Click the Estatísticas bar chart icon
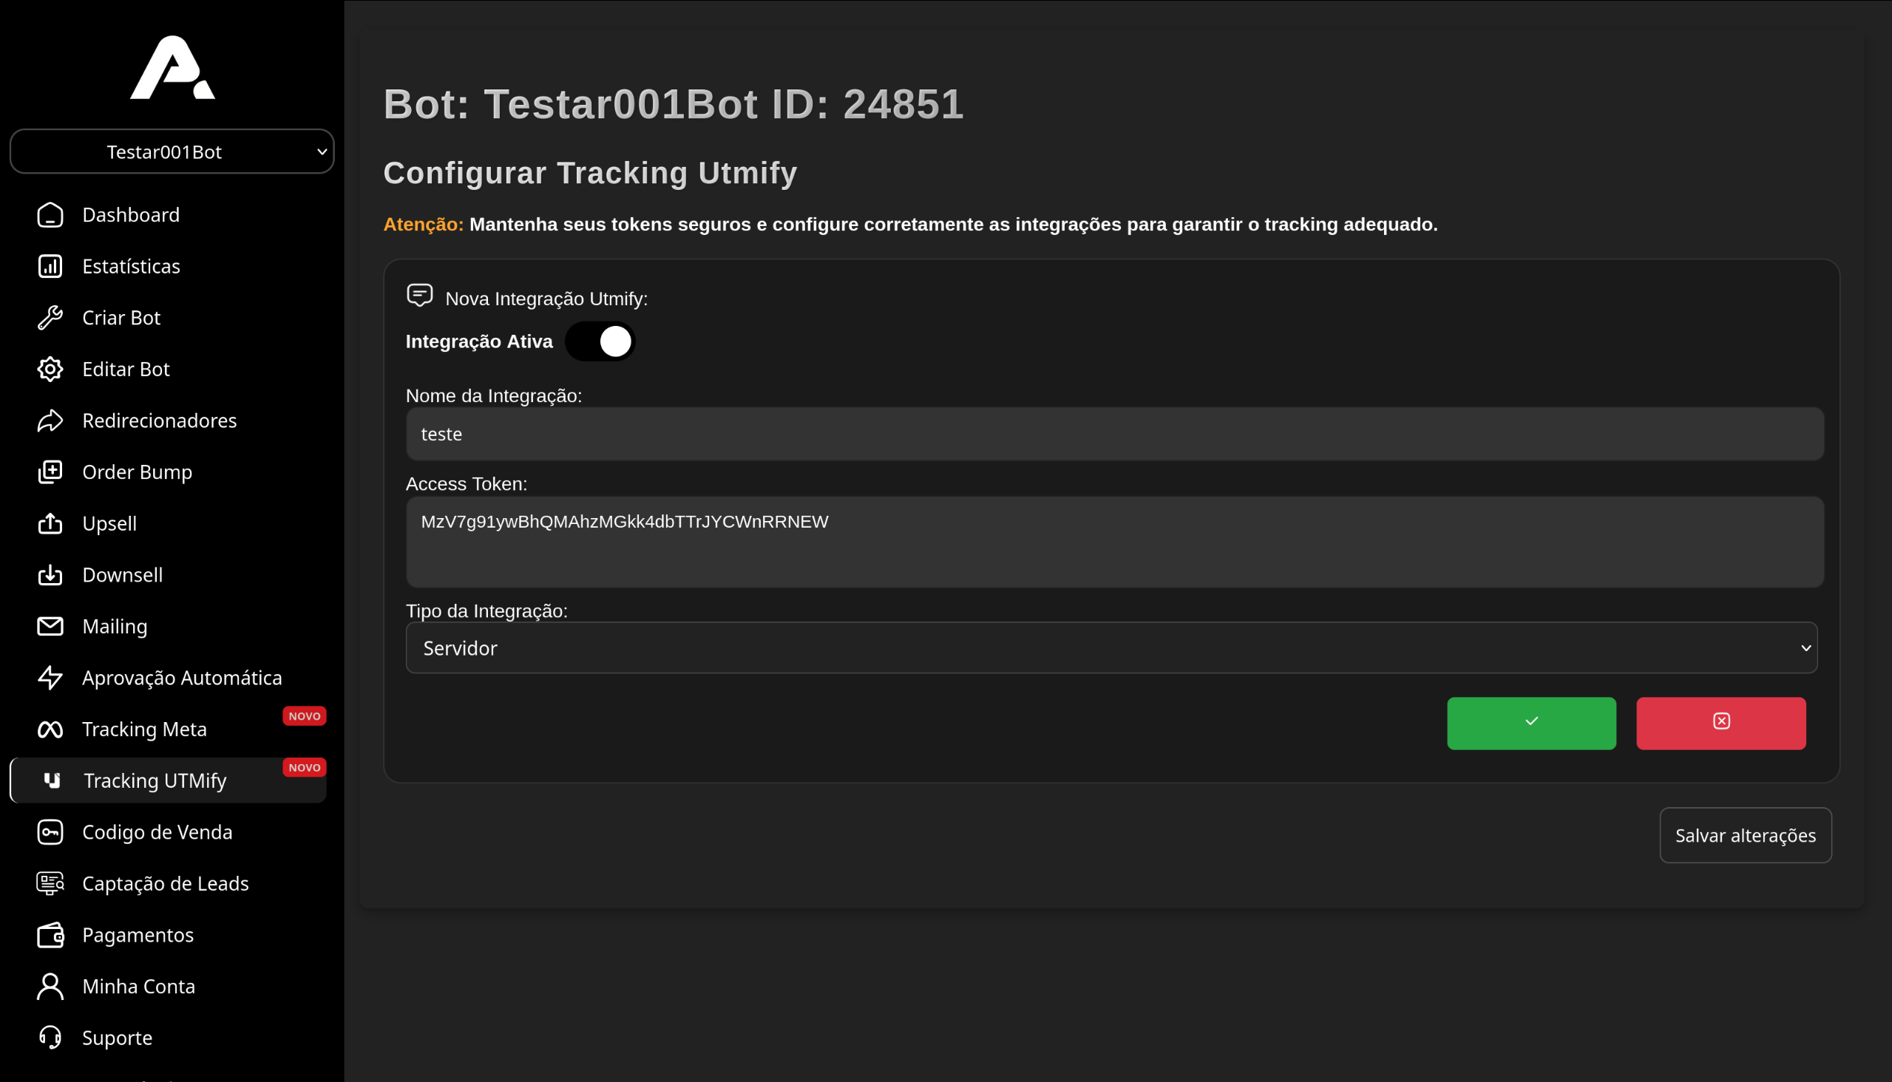The height and width of the screenshot is (1082, 1892). tap(50, 266)
